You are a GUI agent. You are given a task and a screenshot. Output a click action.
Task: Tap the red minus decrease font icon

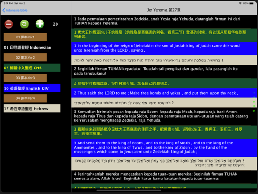pos(8,24)
